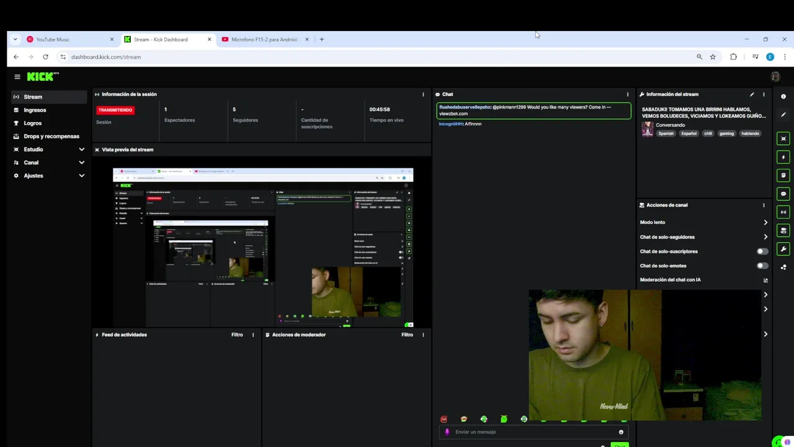Viewport: 794px width, 447px height.
Task: Click the pencil icon in the right sidebar
Action: 783,115
